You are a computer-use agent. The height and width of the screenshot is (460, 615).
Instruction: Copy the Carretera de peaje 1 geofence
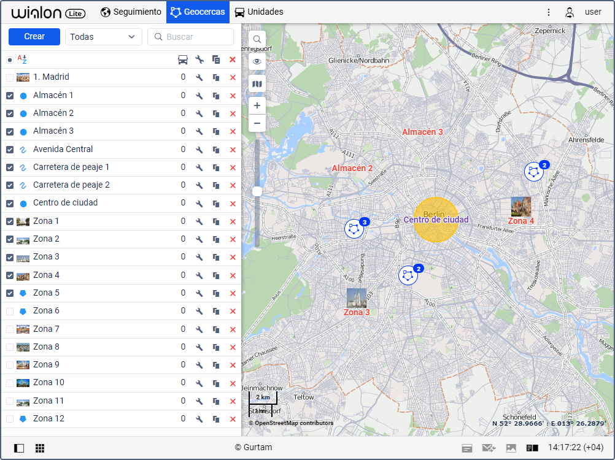(x=216, y=167)
